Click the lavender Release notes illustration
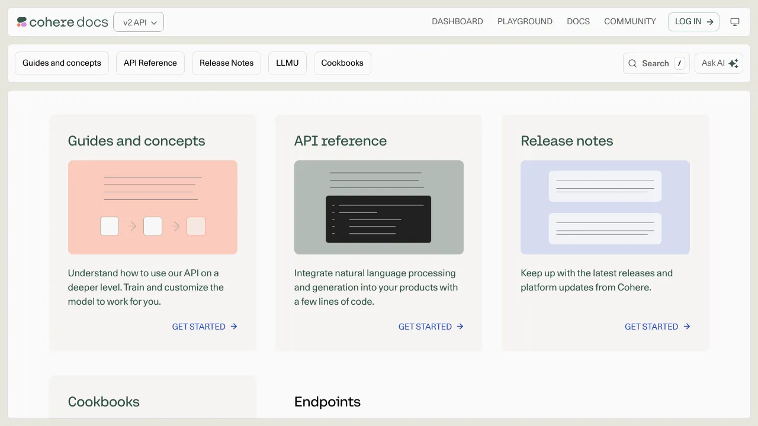 [605, 208]
